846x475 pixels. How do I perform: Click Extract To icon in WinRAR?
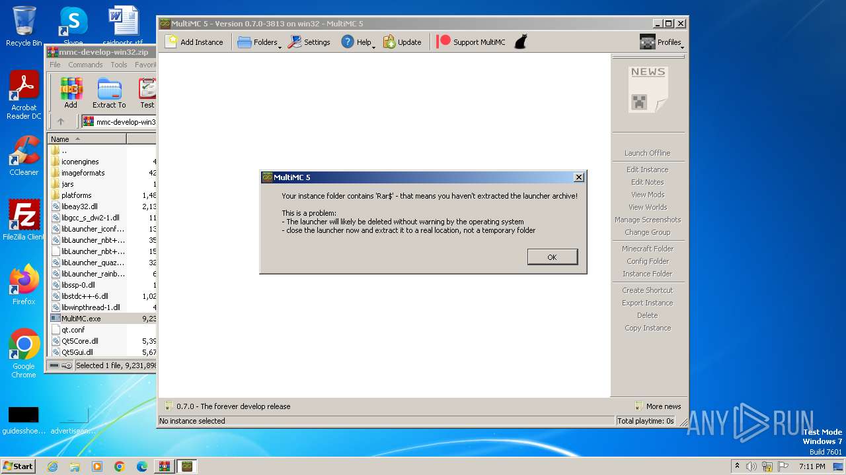pyautogui.click(x=109, y=93)
